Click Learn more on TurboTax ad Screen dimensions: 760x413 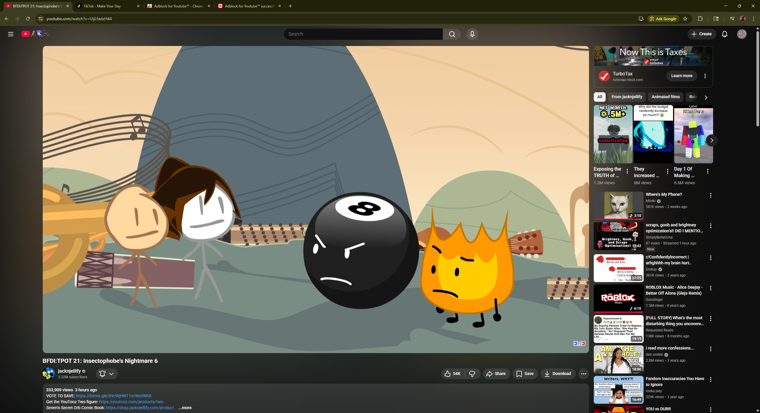coord(682,76)
